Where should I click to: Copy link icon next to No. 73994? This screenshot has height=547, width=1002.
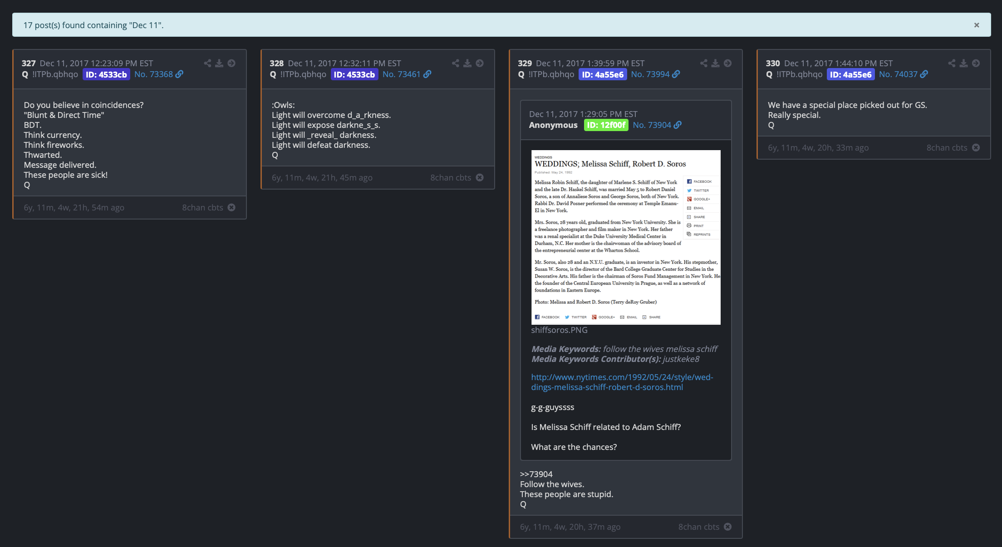click(676, 74)
